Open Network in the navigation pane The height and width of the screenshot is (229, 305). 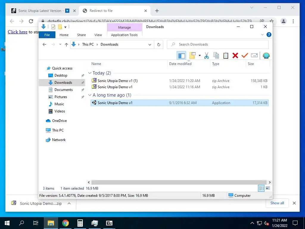(x=59, y=140)
